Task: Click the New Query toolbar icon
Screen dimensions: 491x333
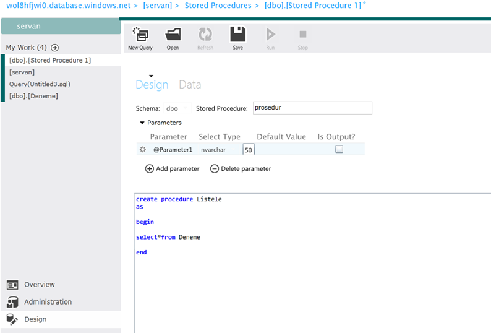Action: pos(140,35)
